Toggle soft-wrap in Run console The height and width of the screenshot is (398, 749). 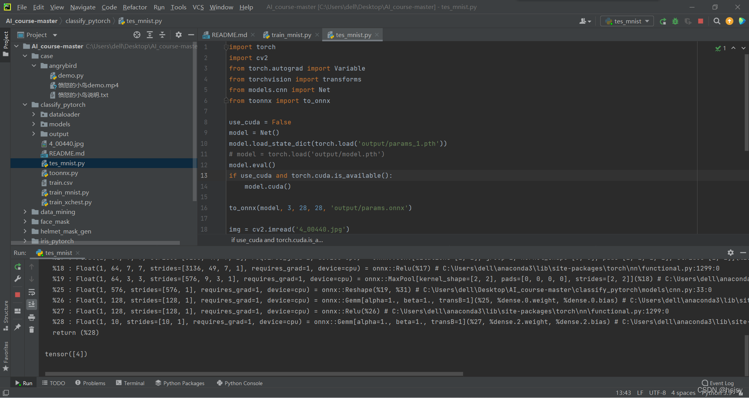coord(32,292)
